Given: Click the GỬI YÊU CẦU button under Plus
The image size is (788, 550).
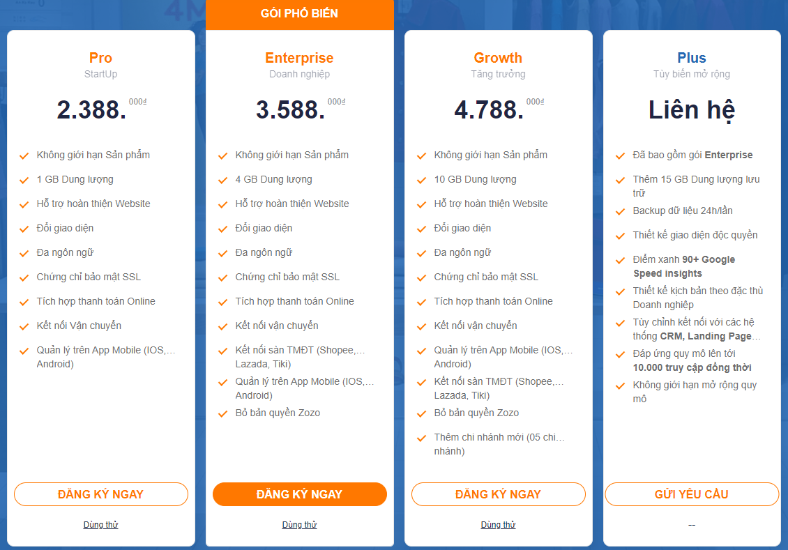Looking at the screenshot, I should (692, 494).
